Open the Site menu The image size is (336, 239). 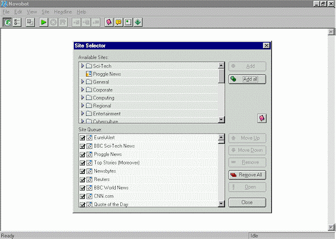click(x=45, y=12)
